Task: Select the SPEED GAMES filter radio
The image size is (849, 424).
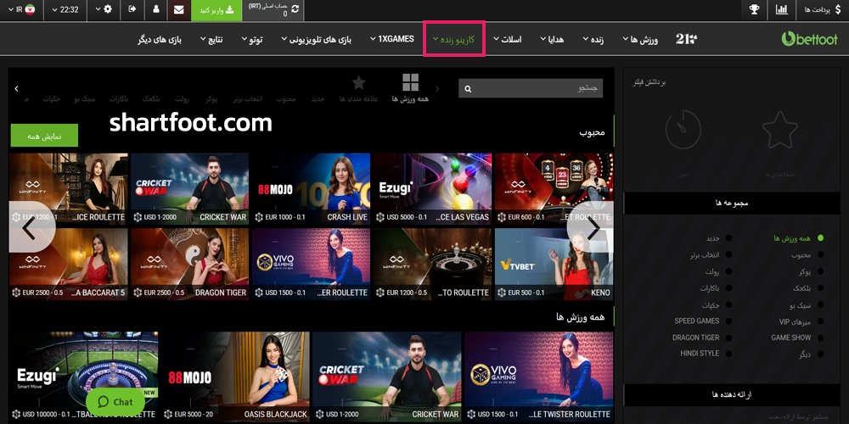Action: click(727, 321)
